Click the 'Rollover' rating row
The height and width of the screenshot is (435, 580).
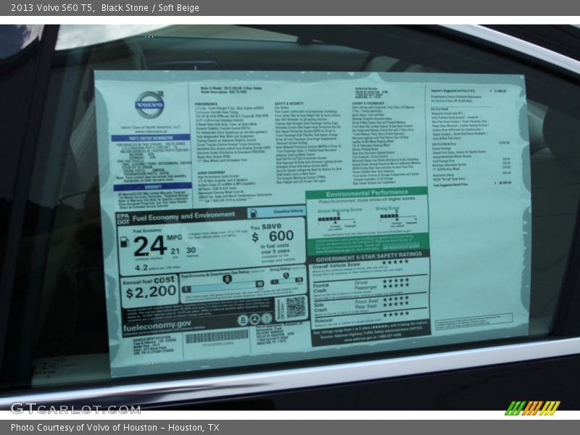coord(369,318)
